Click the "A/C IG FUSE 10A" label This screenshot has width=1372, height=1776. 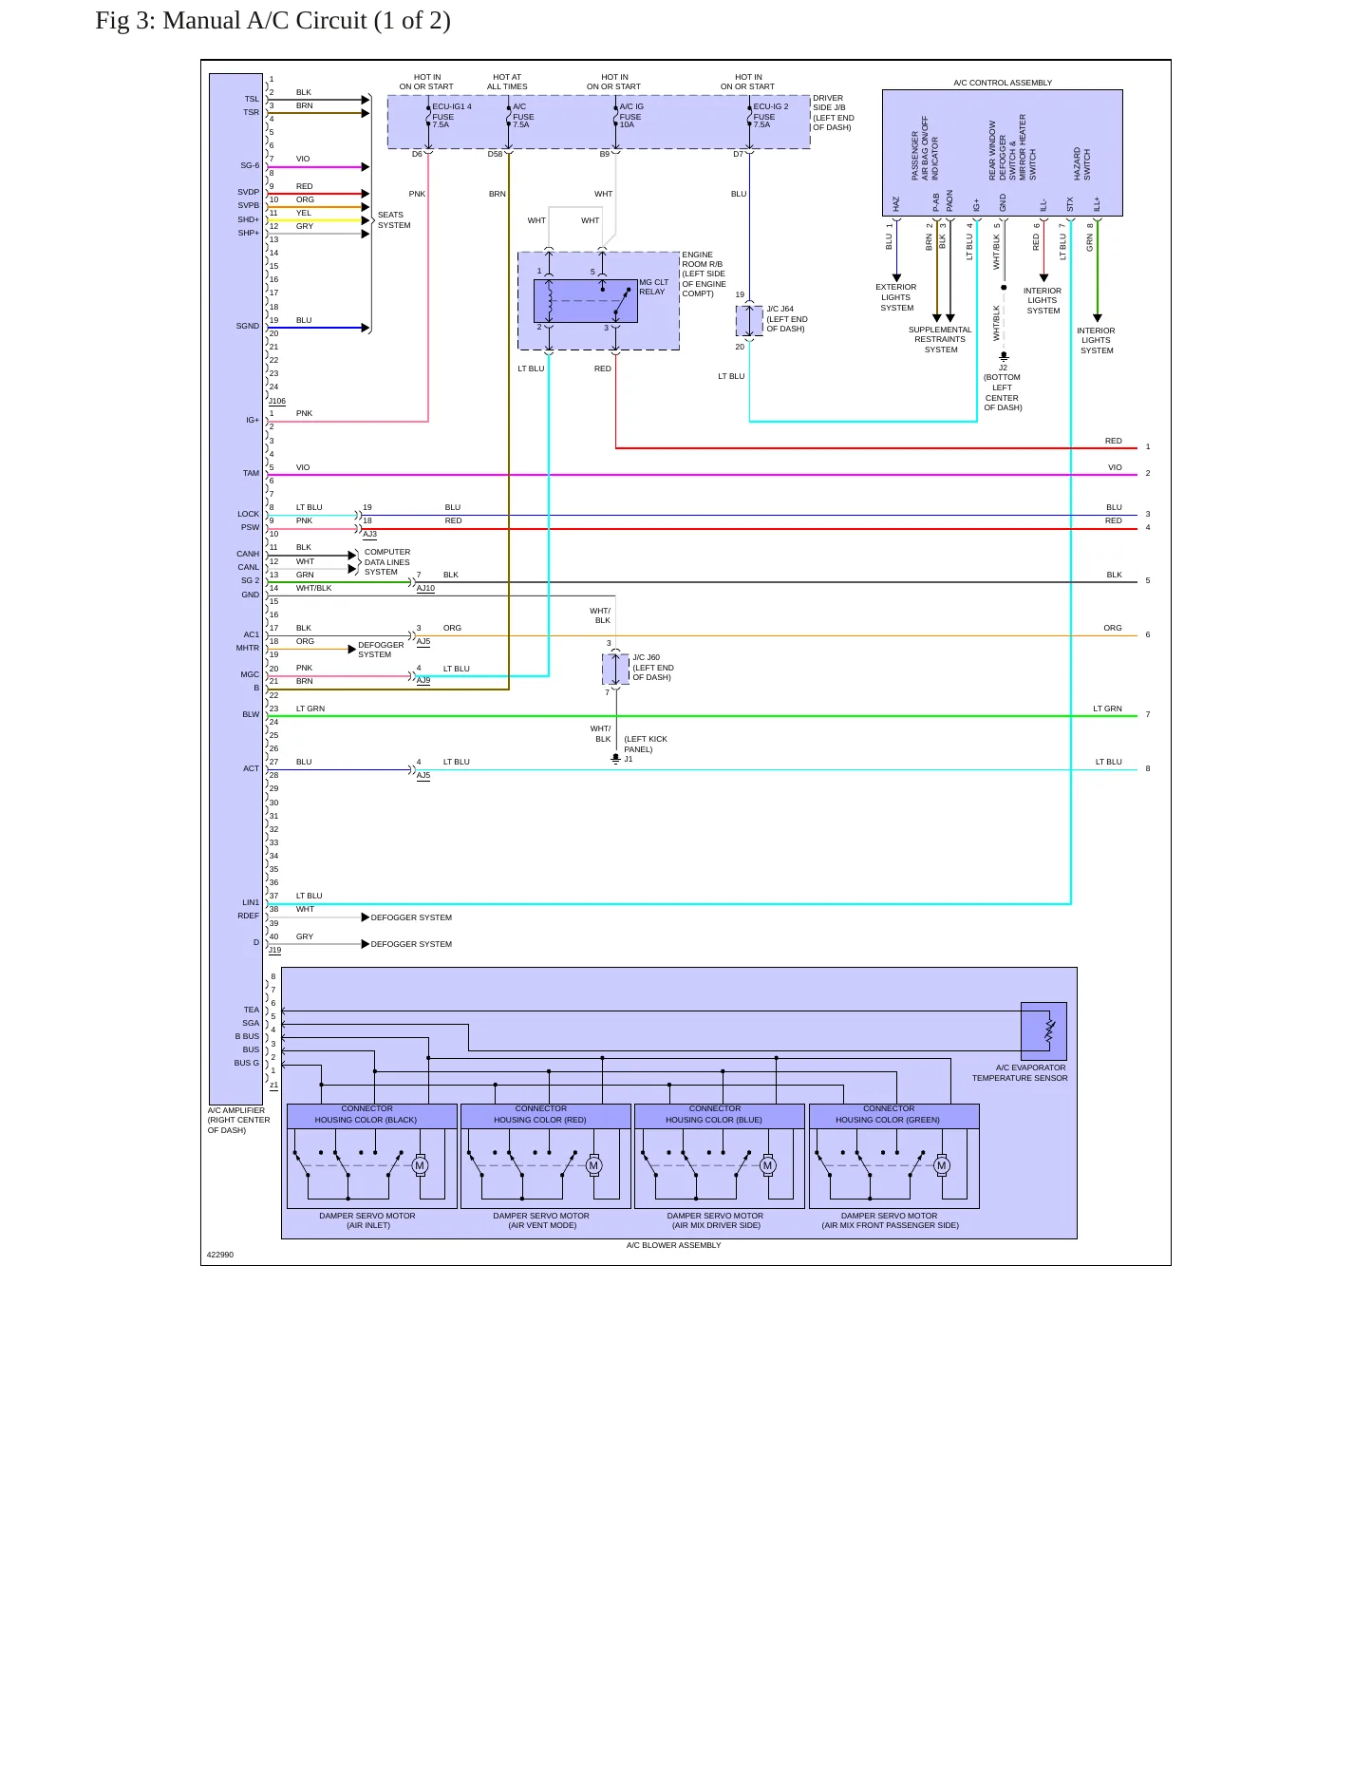pyautogui.click(x=631, y=116)
